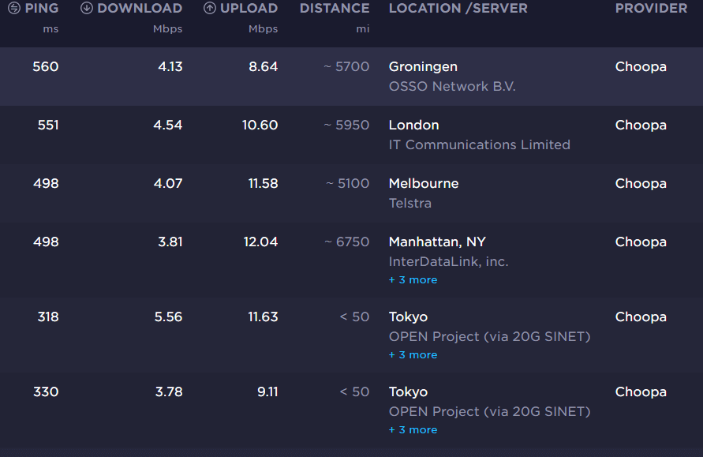Click the 3.81 download value
This screenshot has width=703, height=457.
coord(170,242)
